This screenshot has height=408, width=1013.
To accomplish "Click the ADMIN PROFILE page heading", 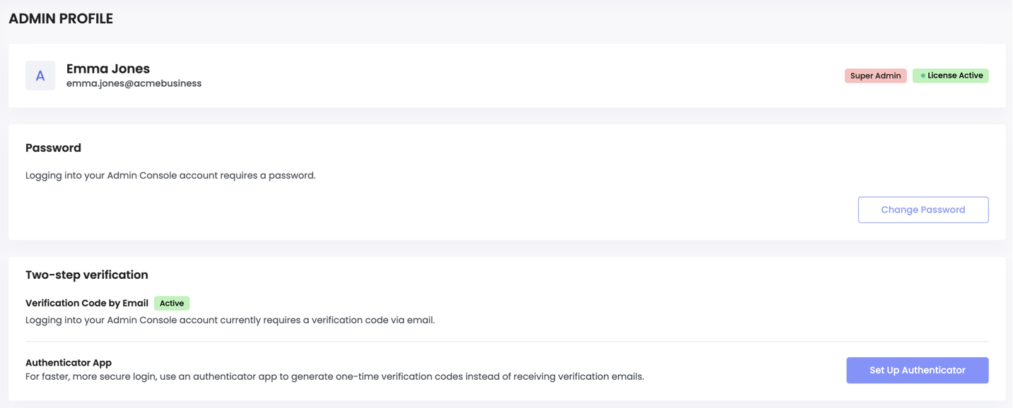I will pos(60,18).
